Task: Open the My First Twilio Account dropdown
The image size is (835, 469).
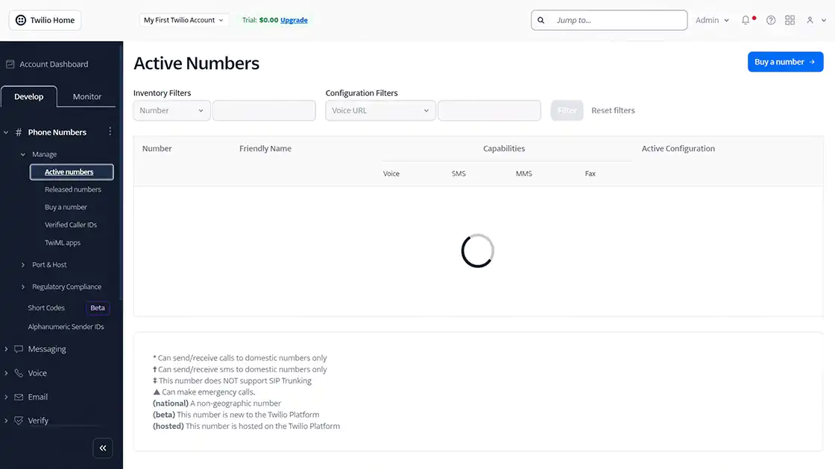Action: click(183, 20)
